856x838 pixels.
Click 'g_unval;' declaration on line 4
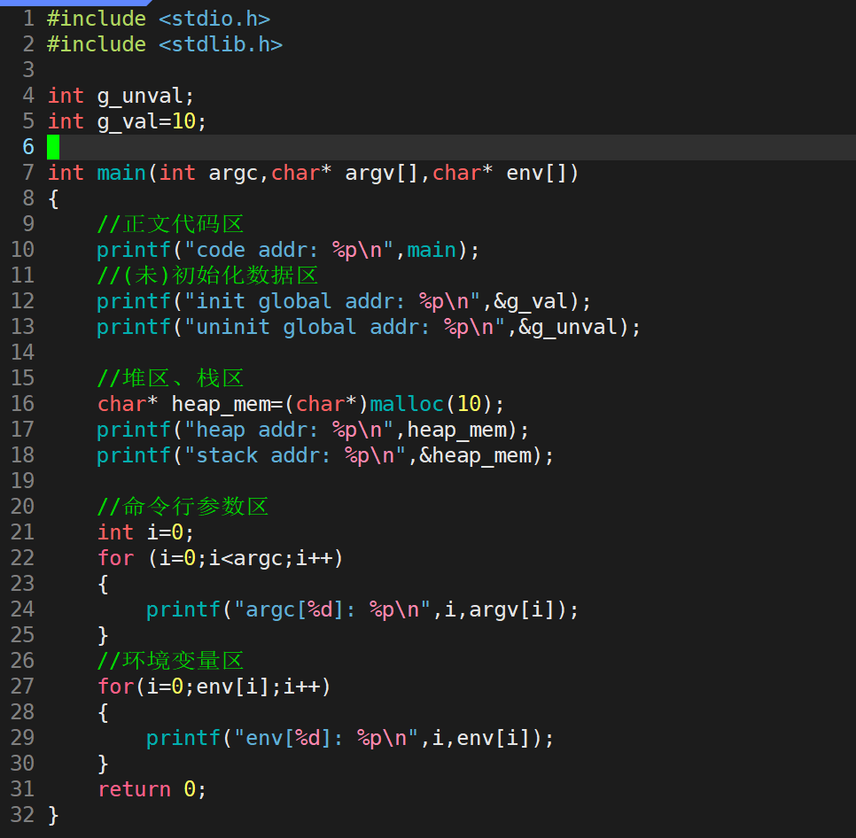(x=145, y=97)
